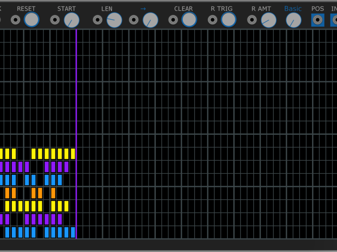This screenshot has height=252, width=337.
Task: Click the POS output jack
Action: pos(317,20)
